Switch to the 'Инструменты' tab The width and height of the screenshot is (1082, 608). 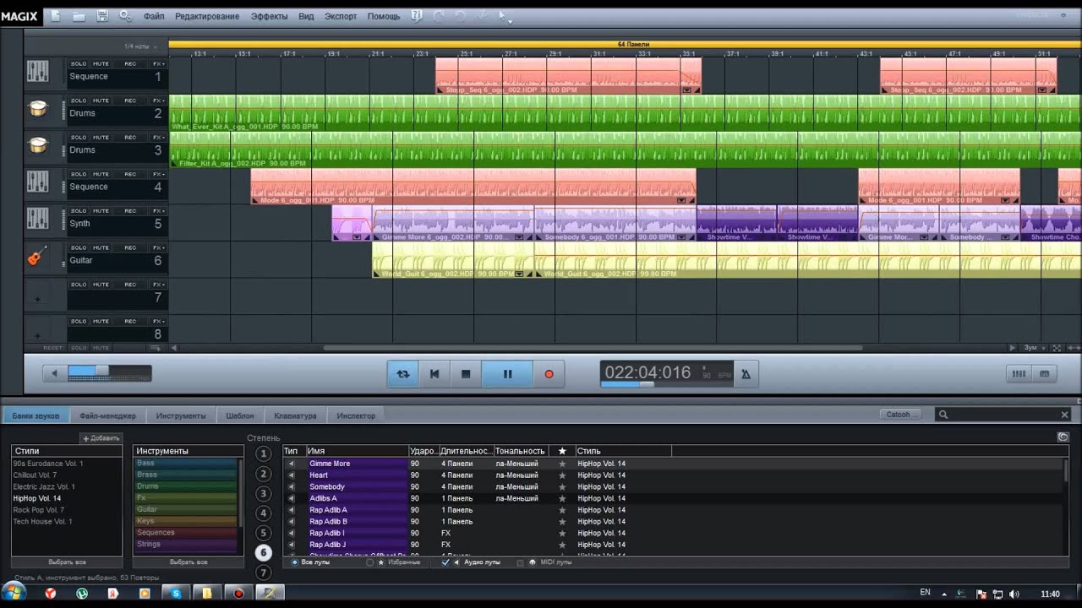181,415
